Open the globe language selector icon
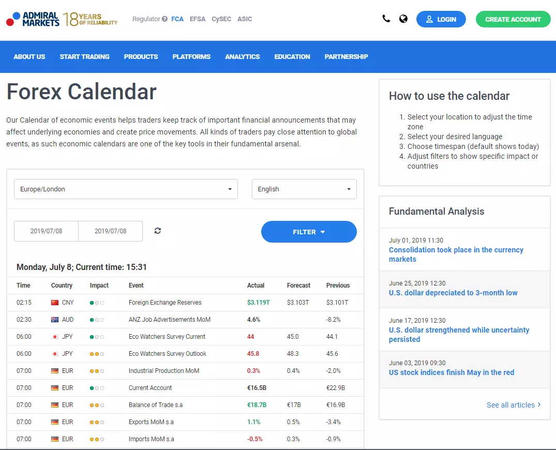The height and width of the screenshot is (450, 556). click(x=403, y=19)
